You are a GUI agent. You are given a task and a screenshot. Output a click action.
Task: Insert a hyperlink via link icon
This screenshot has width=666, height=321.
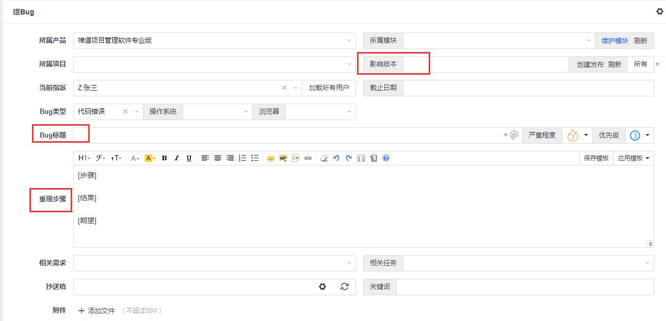pyautogui.click(x=308, y=158)
